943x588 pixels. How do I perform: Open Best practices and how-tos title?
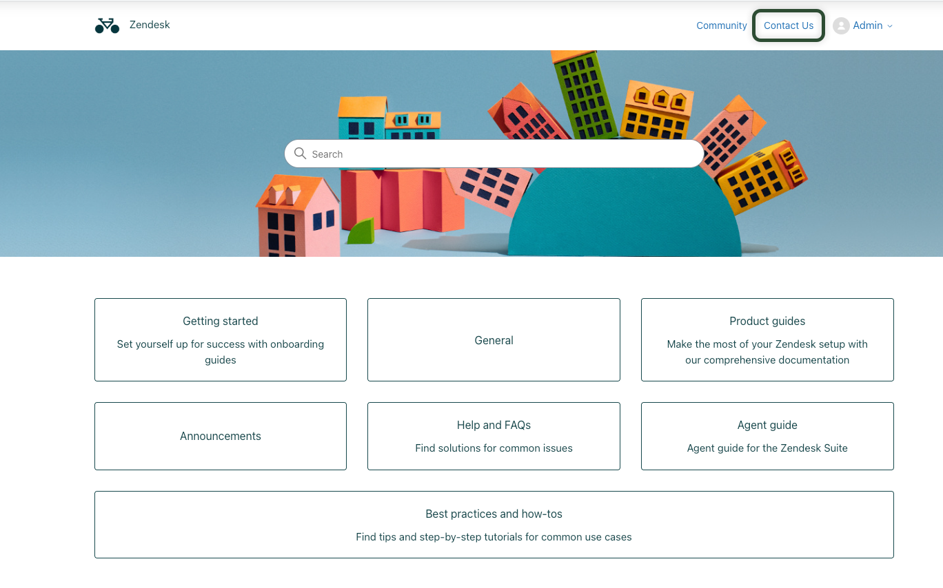(x=494, y=514)
